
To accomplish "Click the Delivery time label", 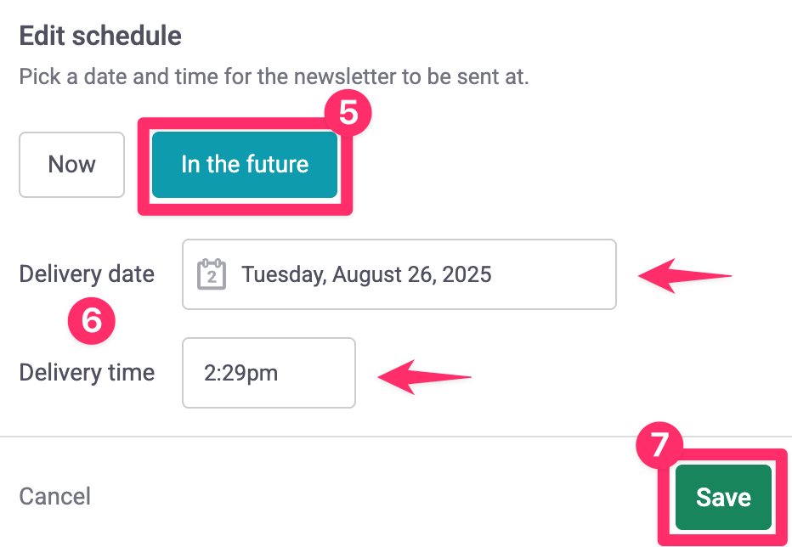I will tap(87, 373).
